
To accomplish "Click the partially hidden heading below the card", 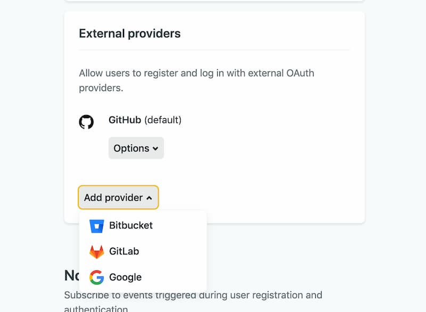I will click(72, 275).
